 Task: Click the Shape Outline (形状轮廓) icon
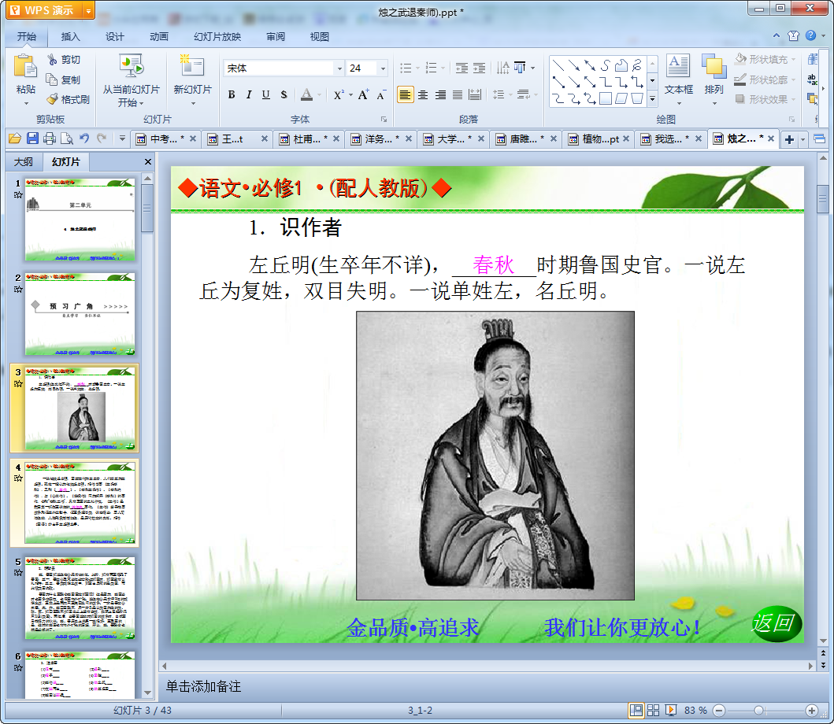coord(740,79)
